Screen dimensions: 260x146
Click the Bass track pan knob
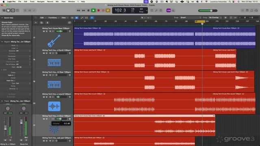point(70,31)
